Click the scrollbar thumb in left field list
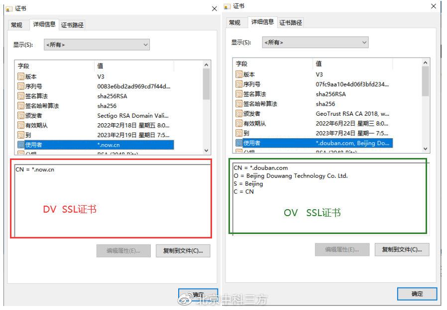 click(207, 84)
